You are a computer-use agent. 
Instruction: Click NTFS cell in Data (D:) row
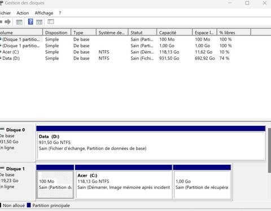click(104, 58)
